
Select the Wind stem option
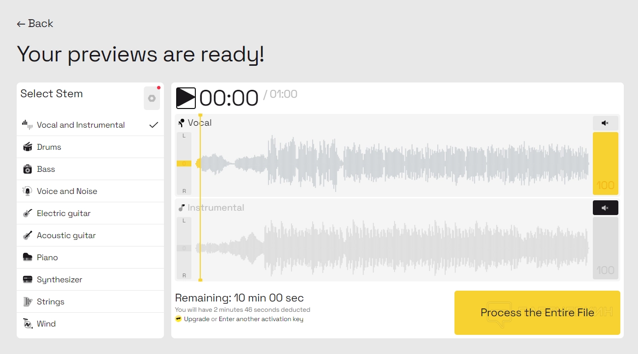click(x=46, y=324)
